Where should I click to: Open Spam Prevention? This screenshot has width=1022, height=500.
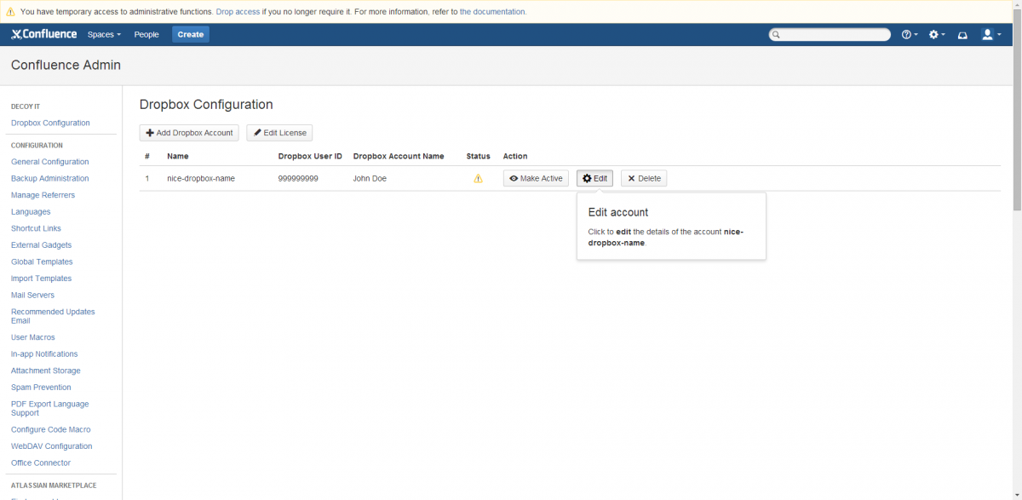(41, 388)
